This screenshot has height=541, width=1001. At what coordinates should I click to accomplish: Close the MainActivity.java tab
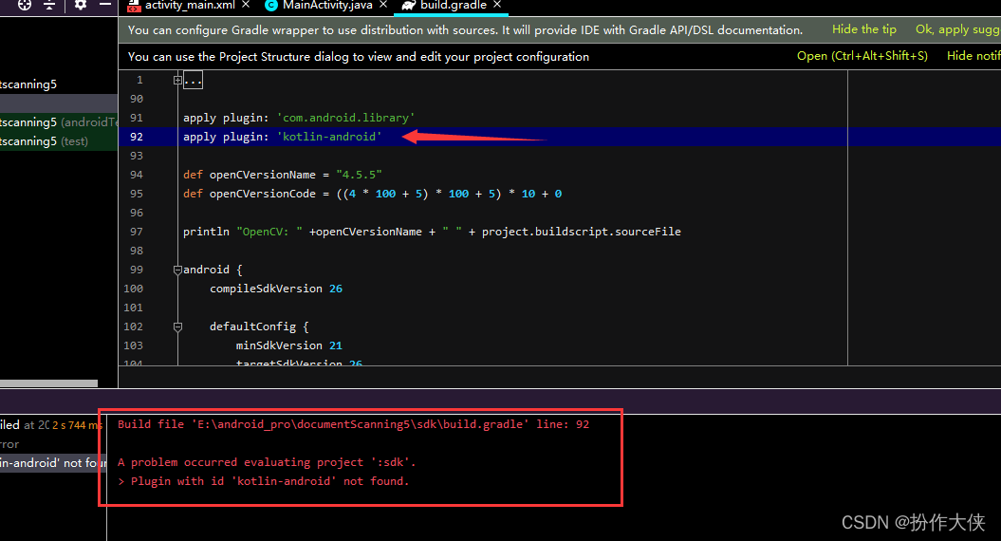(x=383, y=5)
